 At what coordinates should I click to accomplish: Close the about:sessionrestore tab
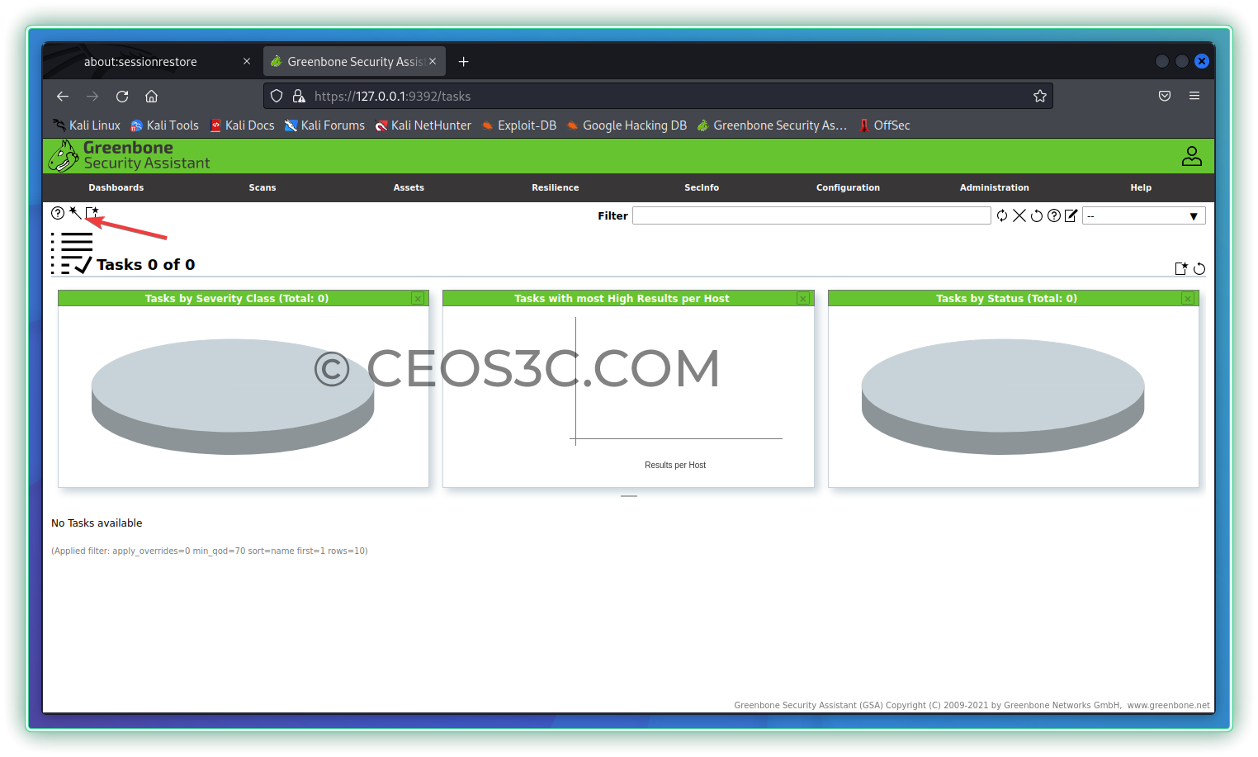point(247,62)
